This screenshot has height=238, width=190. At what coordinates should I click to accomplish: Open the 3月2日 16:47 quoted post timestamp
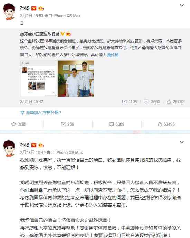(32, 102)
